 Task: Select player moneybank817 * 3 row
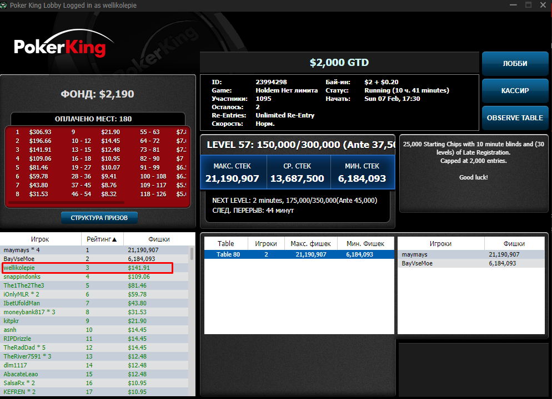point(94,312)
